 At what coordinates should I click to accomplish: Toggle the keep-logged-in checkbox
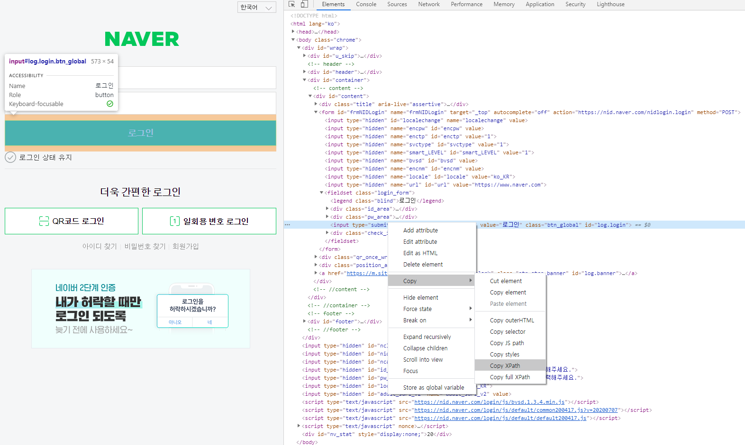10,157
